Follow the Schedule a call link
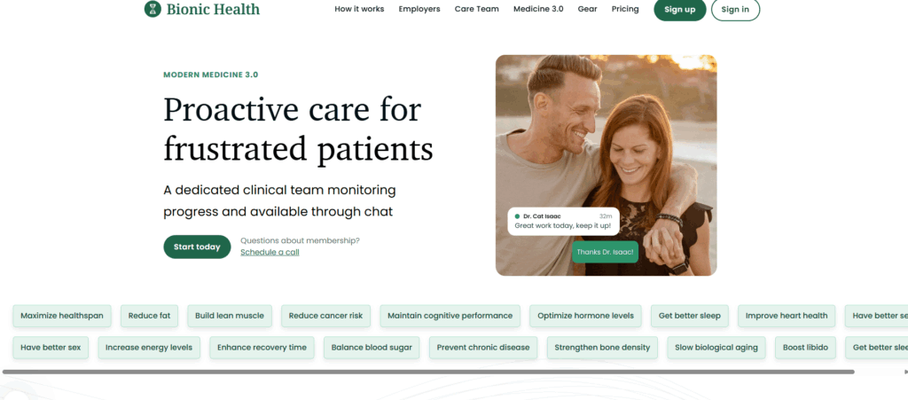 (270, 253)
